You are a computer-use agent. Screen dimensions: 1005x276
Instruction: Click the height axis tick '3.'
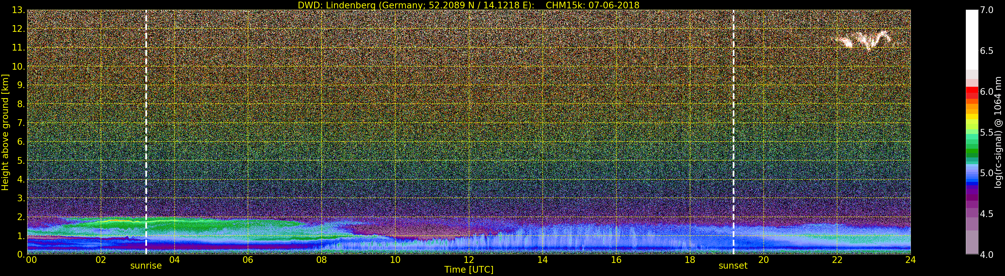21,198
